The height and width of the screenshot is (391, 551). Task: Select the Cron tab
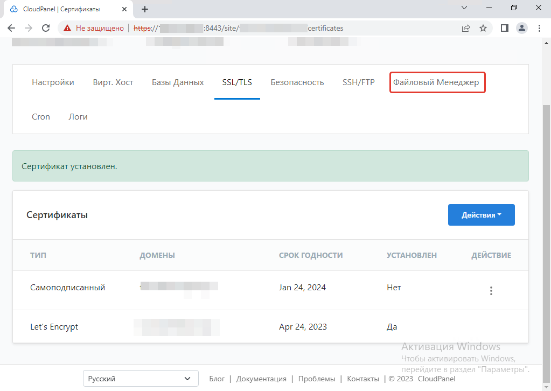tap(41, 116)
